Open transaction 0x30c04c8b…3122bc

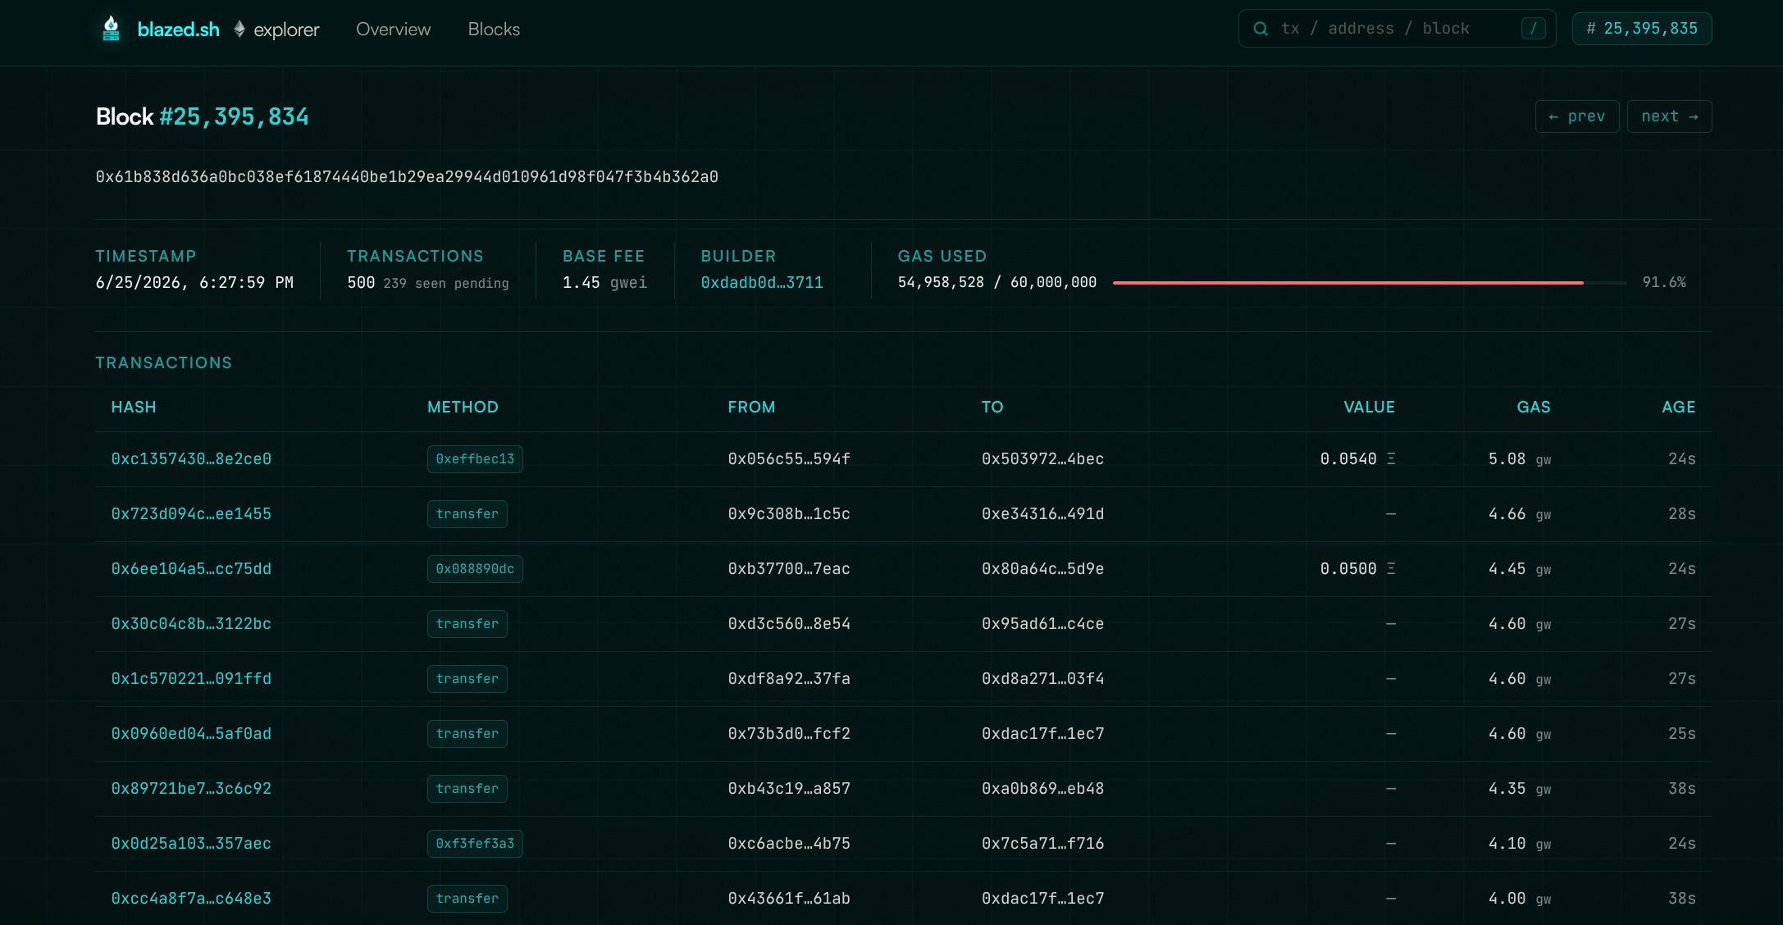[191, 624]
